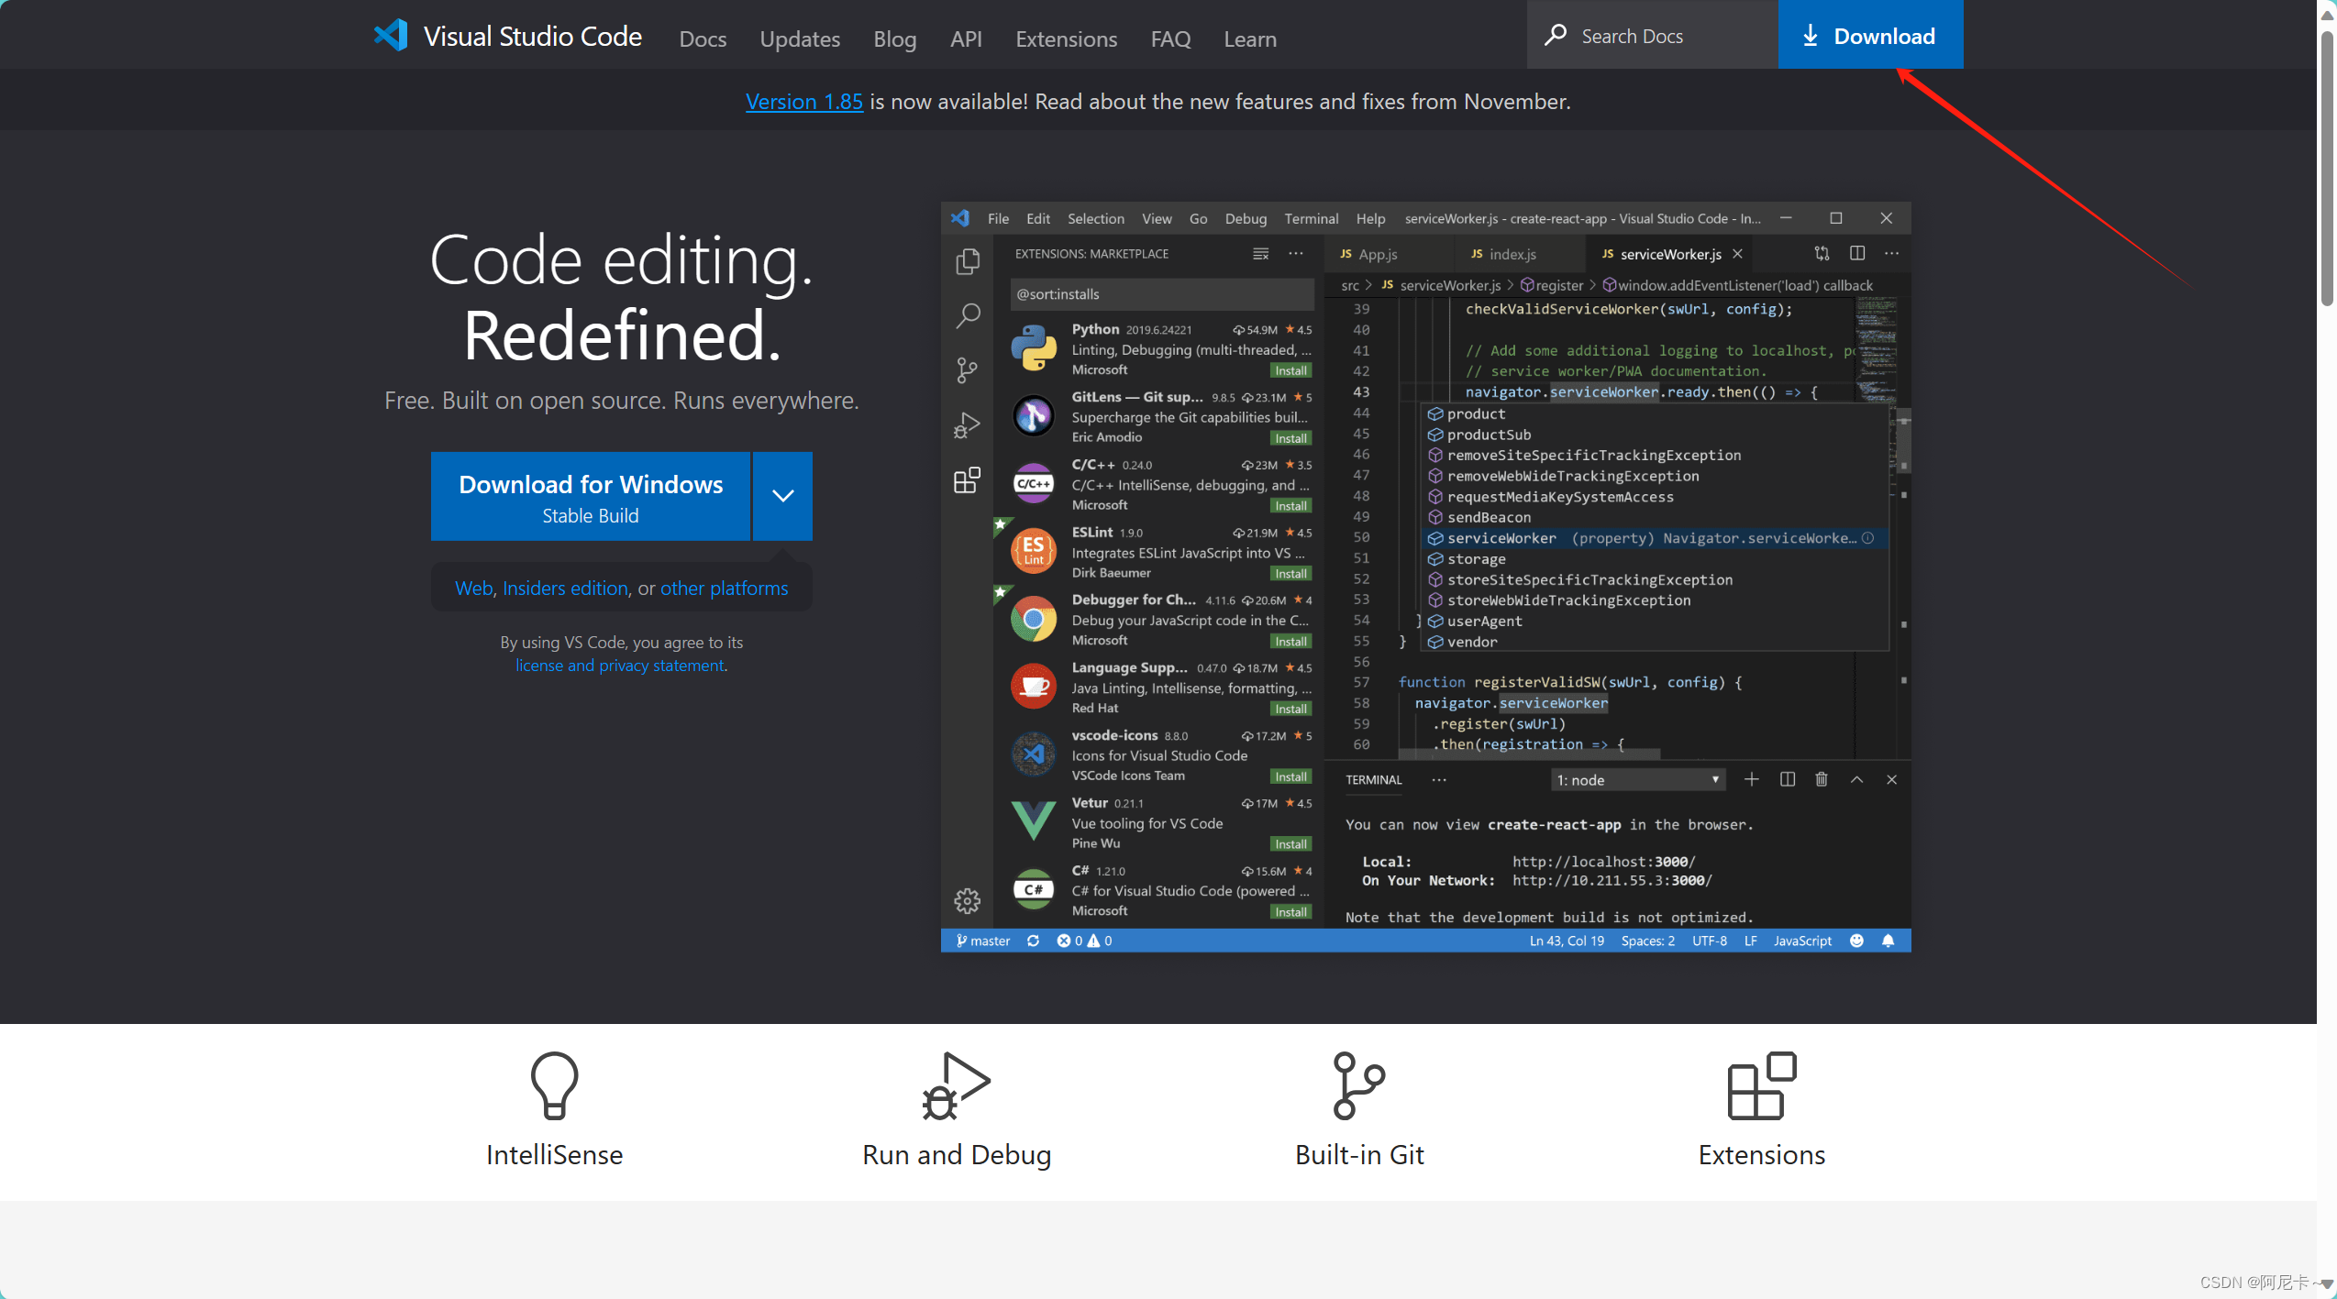Click the sync icon next to master
Viewport: 2337px width, 1299px height.
click(x=1034, y=941)
